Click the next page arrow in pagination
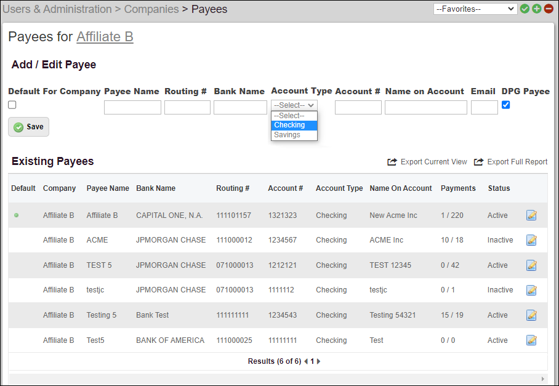This screenshot has height=386, width=559. 319,361
